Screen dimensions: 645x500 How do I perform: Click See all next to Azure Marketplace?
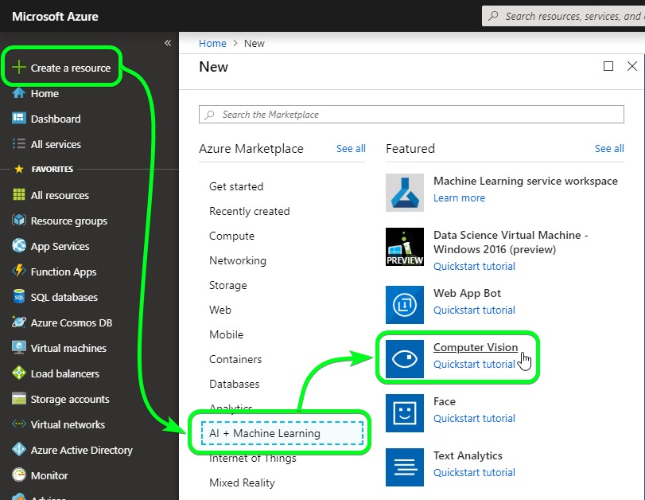coord(351,149)
